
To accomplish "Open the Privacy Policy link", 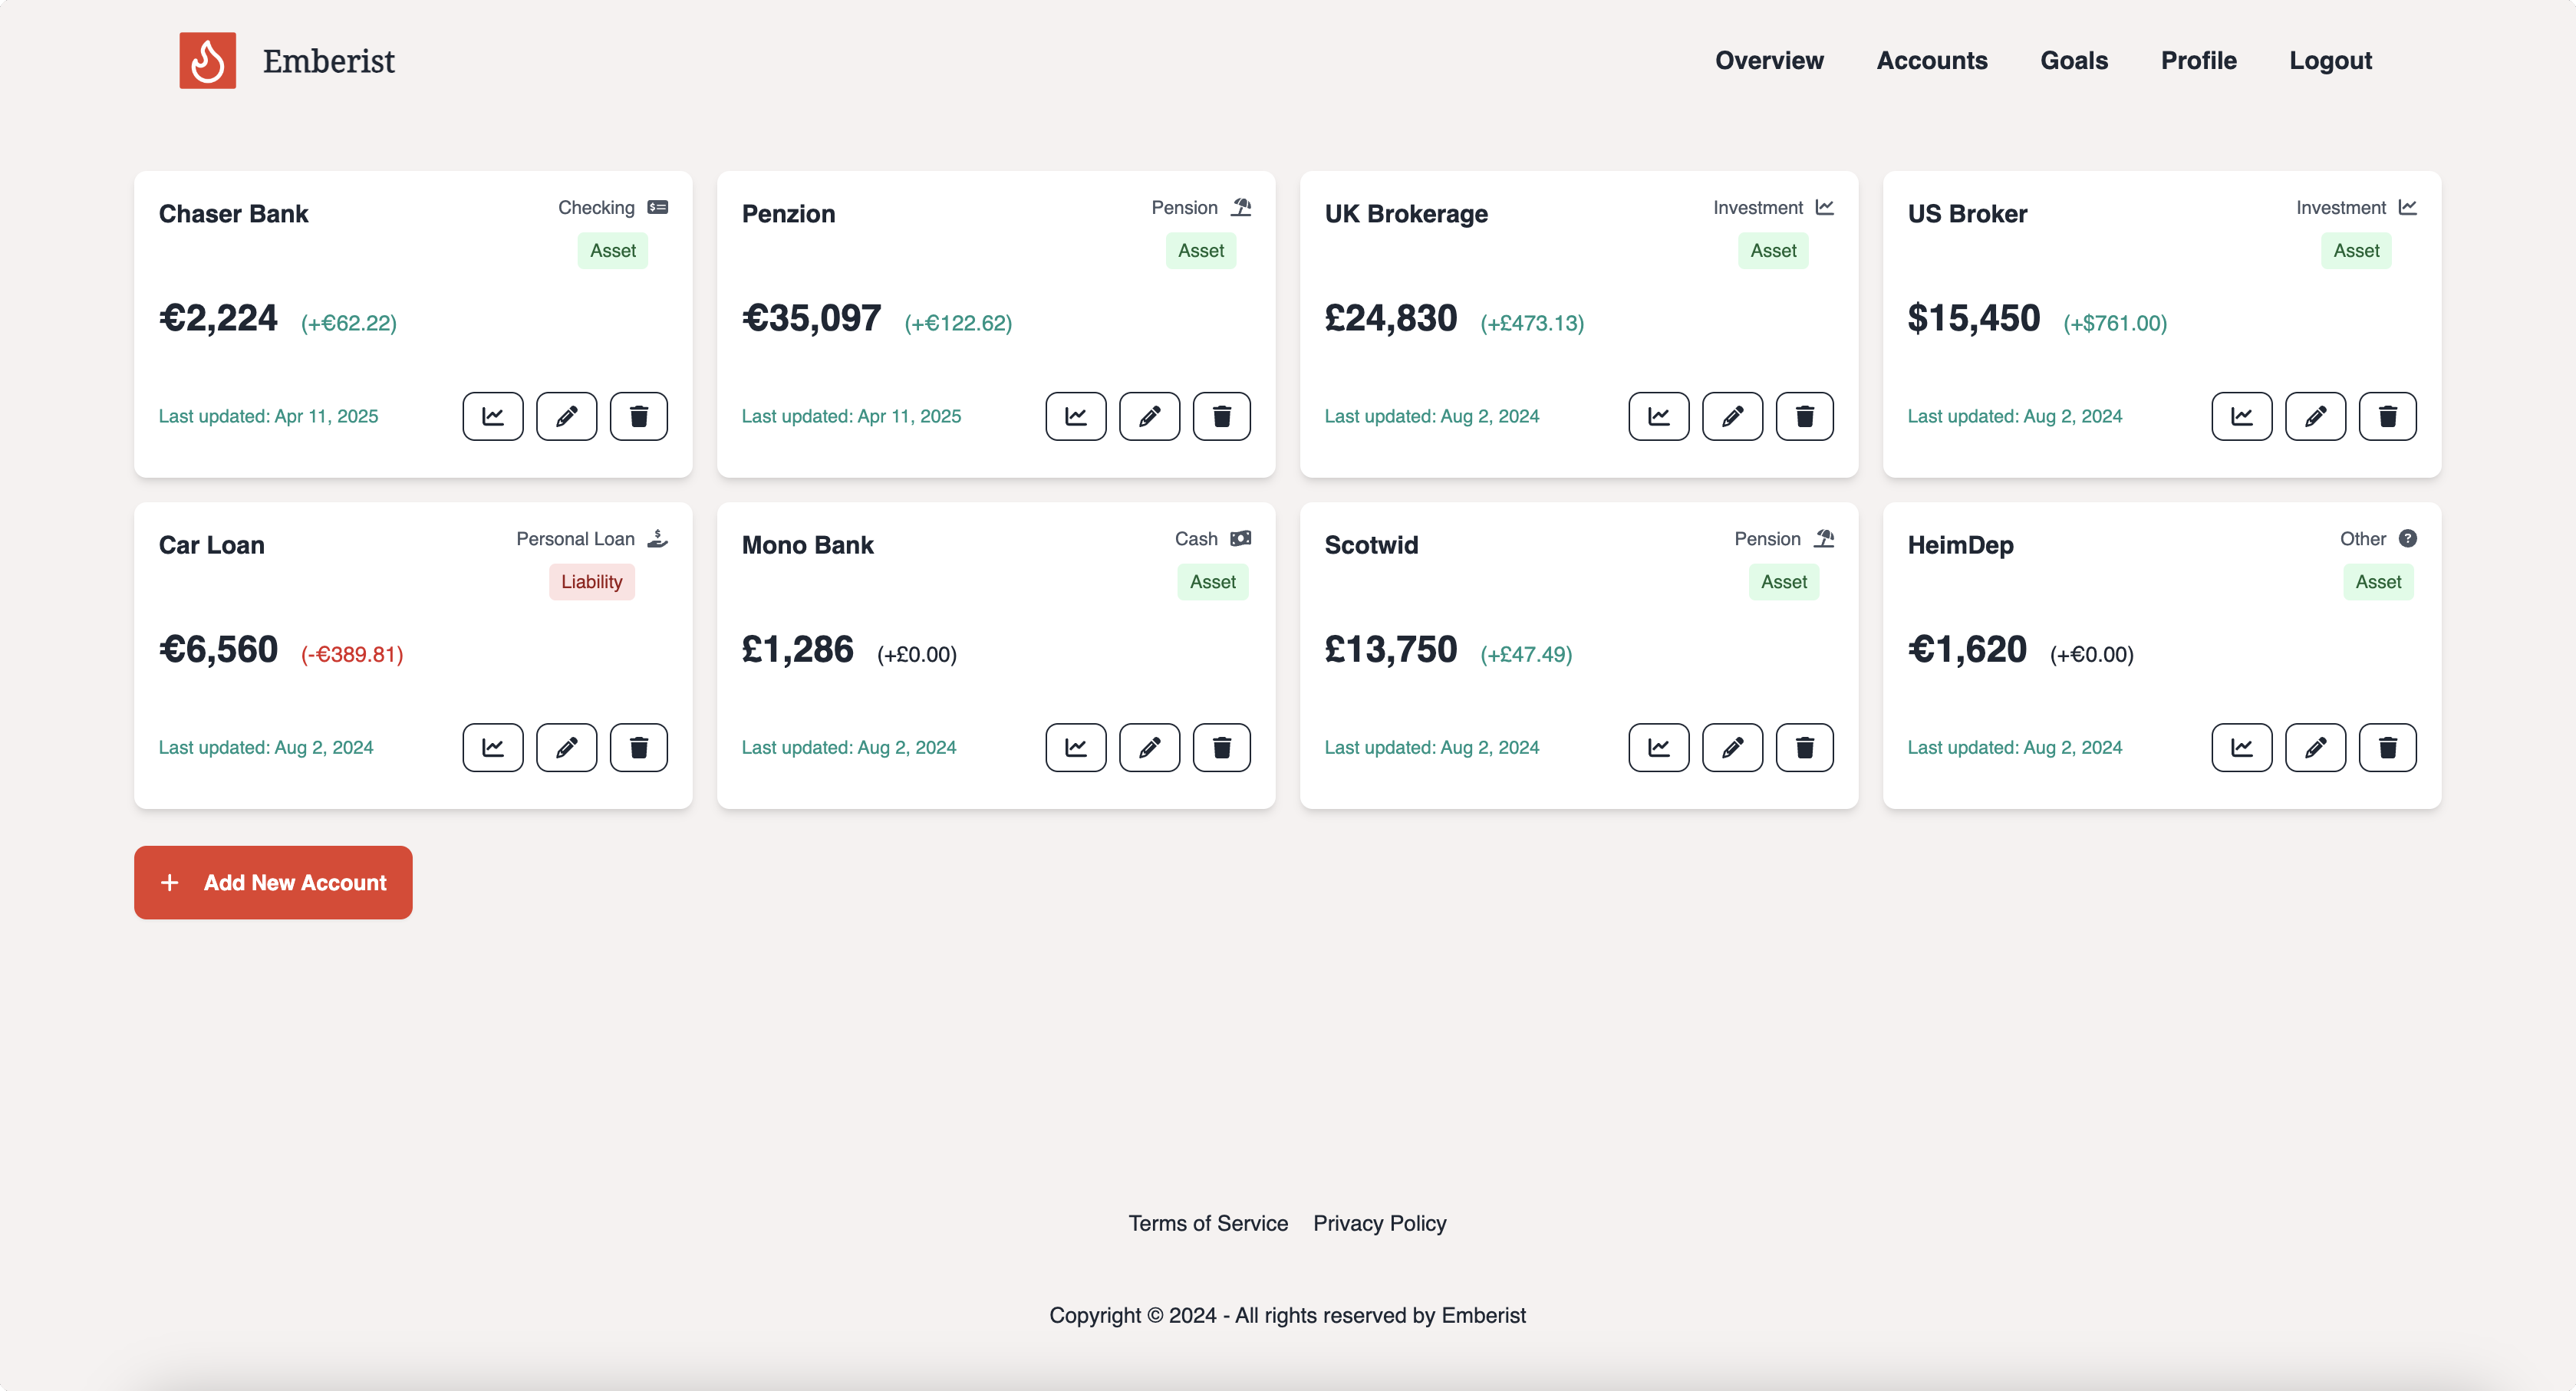I will click(1379, 1223).
